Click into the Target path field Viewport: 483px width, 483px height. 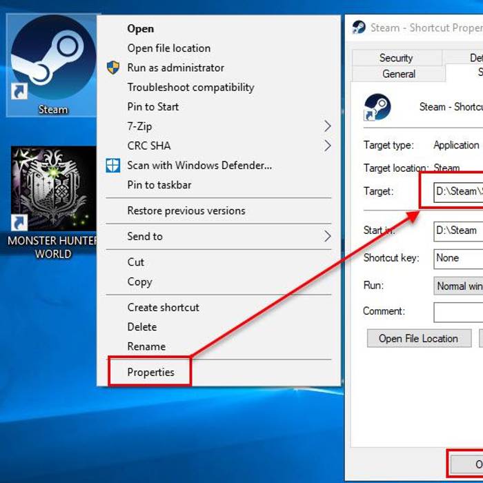tap(458, 191)
